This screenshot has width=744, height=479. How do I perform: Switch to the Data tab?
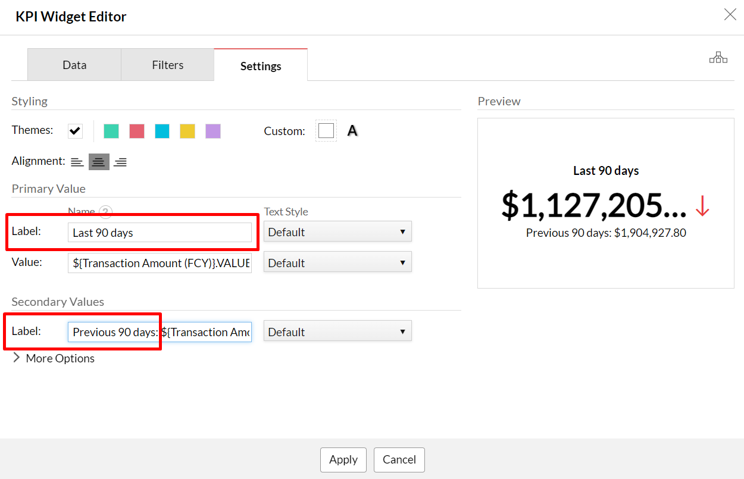74,65
